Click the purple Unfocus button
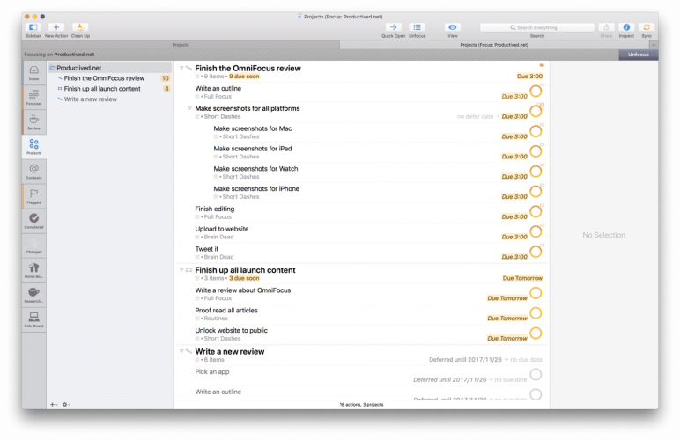The width and height of the screenshot is (680, 440). pos(638,55)
